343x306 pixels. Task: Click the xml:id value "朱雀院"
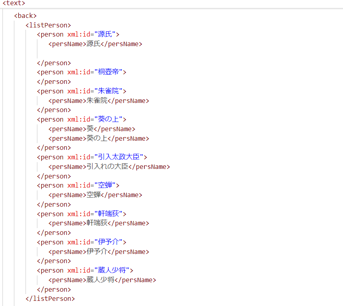(x=108, y=91)
